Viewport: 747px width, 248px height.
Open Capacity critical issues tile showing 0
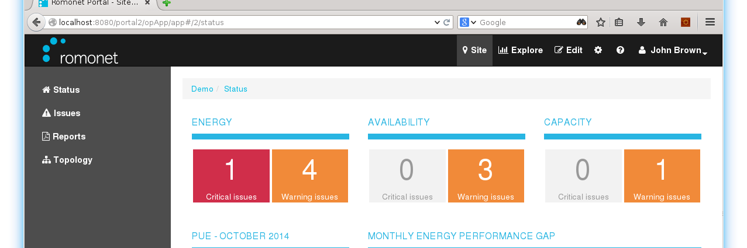(583, 176)
